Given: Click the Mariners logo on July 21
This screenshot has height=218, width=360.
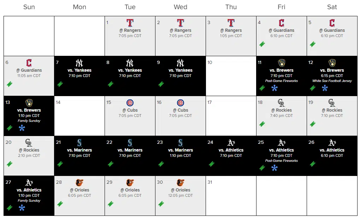Looking at the screenshot, I should tap(79, 143).
